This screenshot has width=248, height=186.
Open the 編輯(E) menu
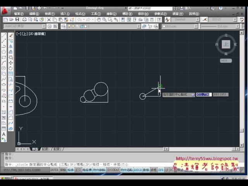point(34,14)
